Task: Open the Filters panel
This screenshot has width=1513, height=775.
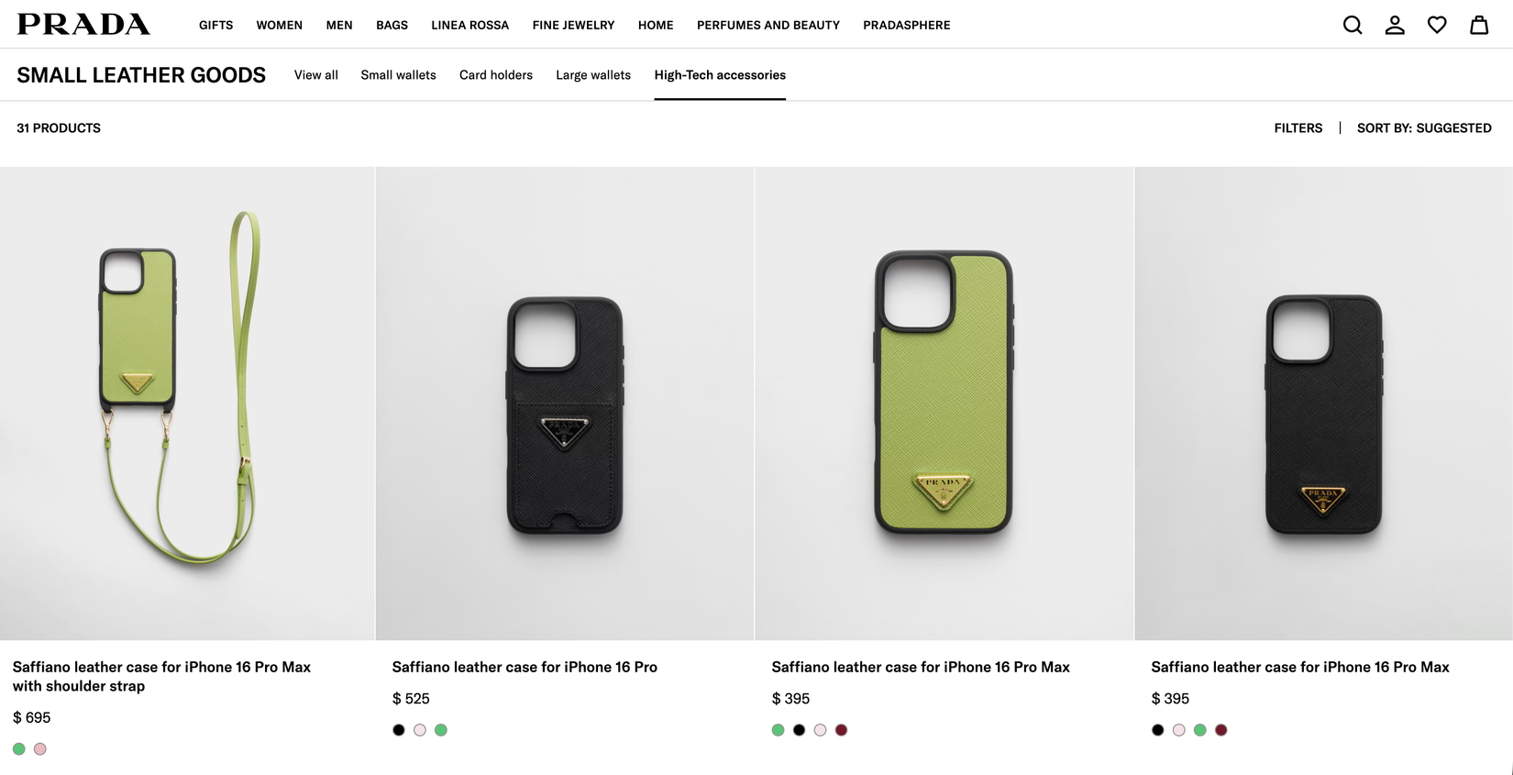Action: coord(1298,128)
